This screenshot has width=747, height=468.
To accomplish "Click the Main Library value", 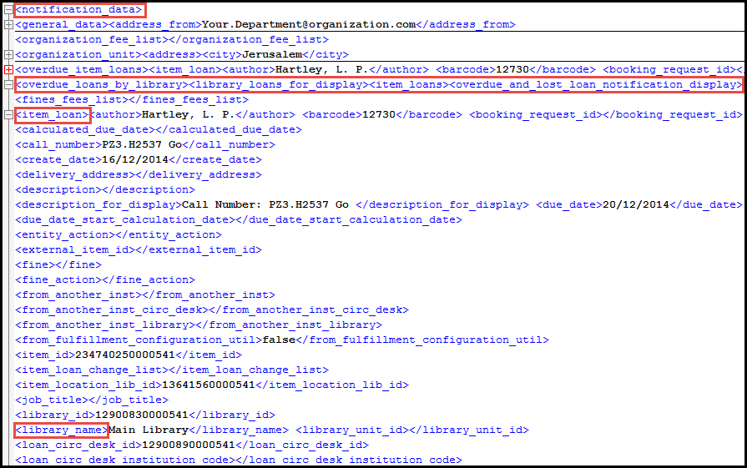I will (149, 430).
